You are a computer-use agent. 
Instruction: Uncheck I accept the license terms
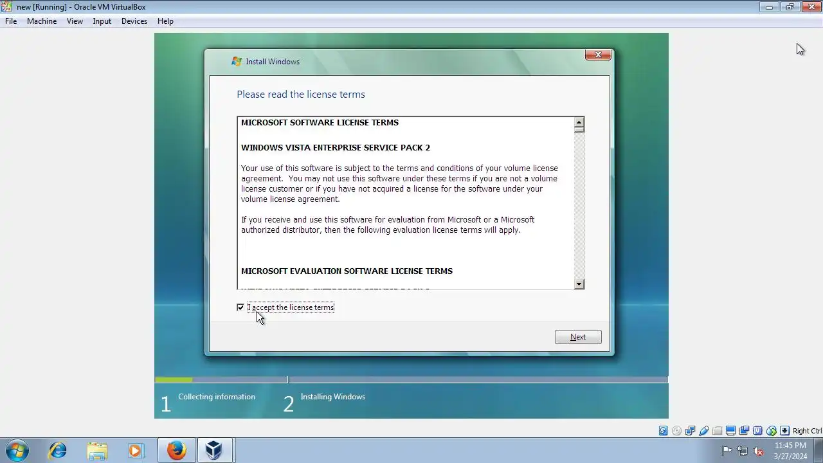click(x=240, y=307)
